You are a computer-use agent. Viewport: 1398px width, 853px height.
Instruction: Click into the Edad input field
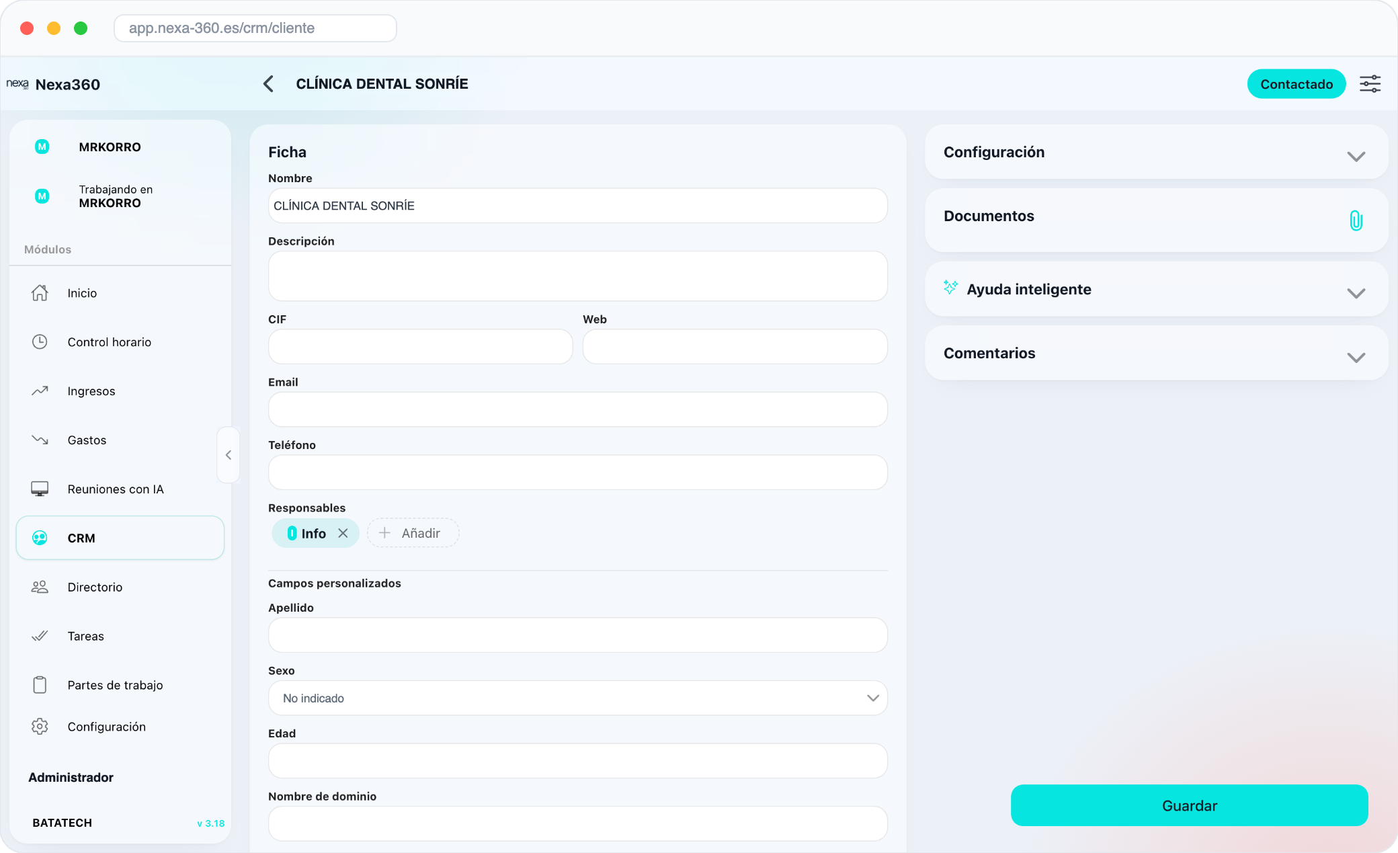click(x=577, y=761)
